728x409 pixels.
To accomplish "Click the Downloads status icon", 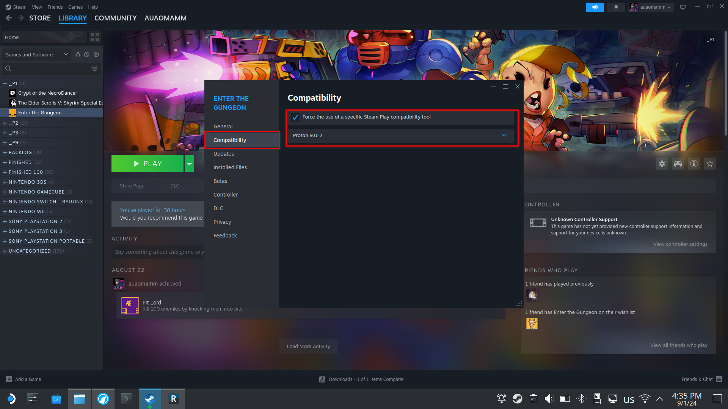I will pos(322,379).
